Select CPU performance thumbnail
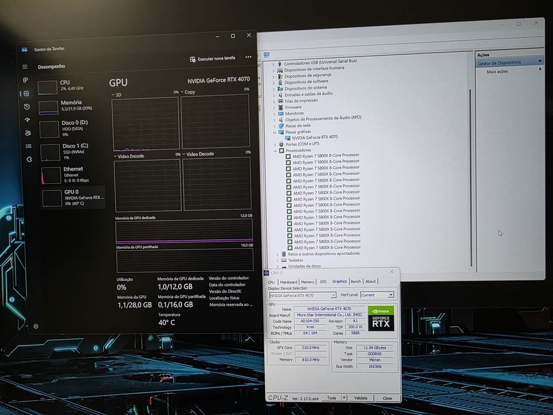Viewport: 553px width, 415px height. coord(47,88)
